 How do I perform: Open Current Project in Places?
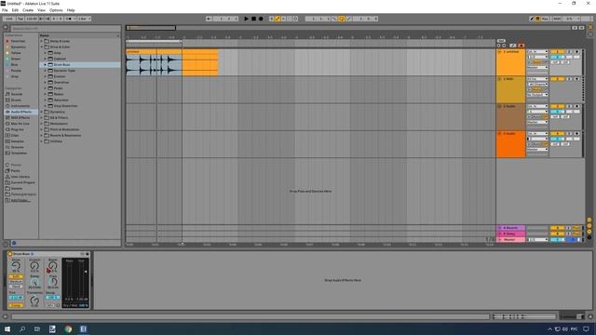click(x=22, y=182)
